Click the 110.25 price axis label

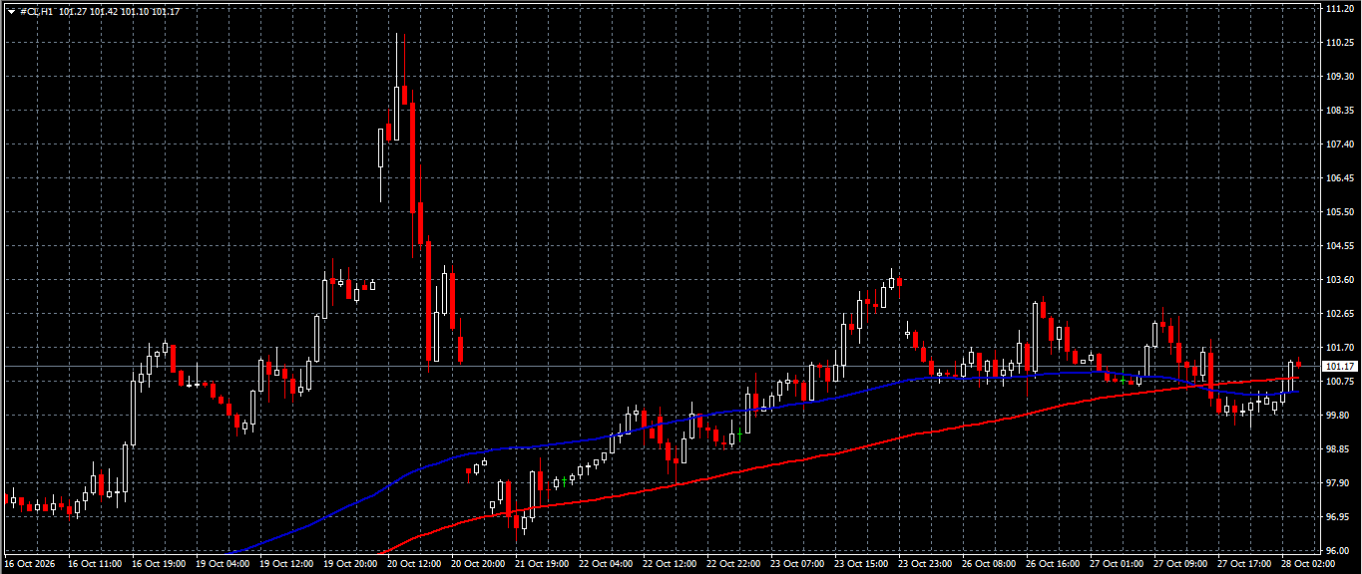pyautogui.click(x=1340, y=42)
